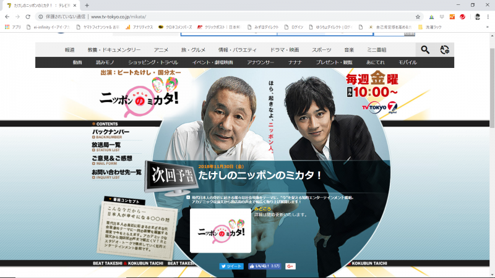The height and width of the screenshot is (278, 495).
Task: Click the not-secure site info icon
Action: [x=41, y=17]
